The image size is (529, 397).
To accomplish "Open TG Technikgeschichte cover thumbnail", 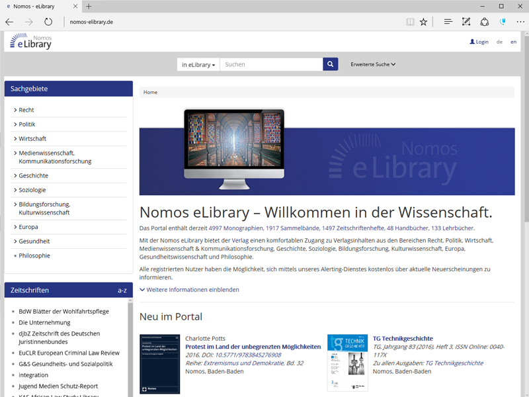I will coord(348,363).
